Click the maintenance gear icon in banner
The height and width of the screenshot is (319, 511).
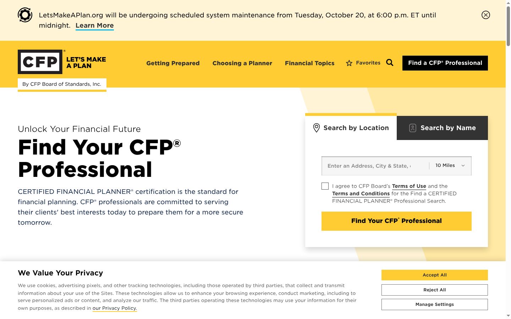(x=25, y=15)
